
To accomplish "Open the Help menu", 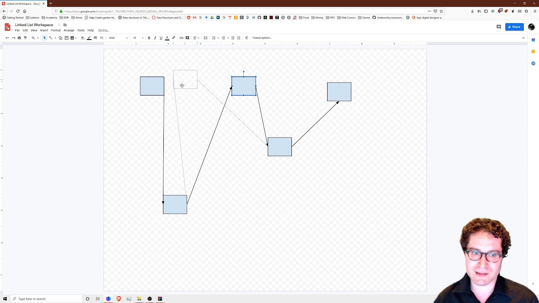I will coord(91,30).
